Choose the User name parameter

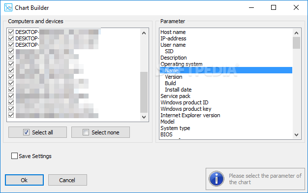pos(226,45)
